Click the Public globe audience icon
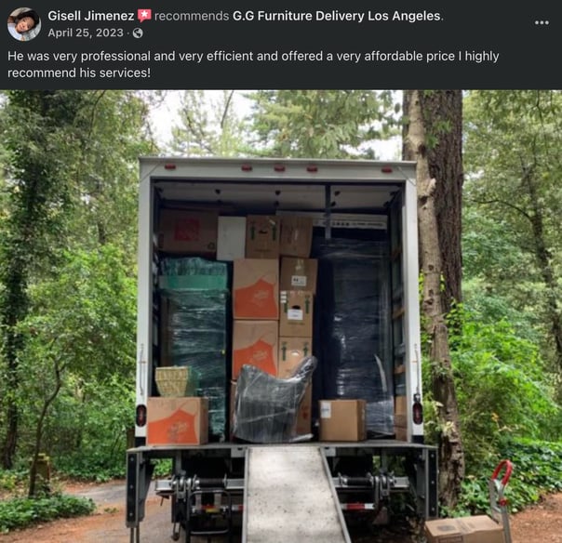Image resolution: width=562 pixels, height=543 pixels. [x=138, y=33]
